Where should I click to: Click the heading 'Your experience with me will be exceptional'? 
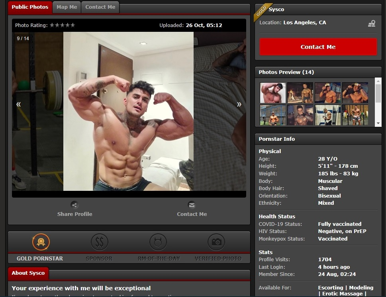[x=81, y=288]
